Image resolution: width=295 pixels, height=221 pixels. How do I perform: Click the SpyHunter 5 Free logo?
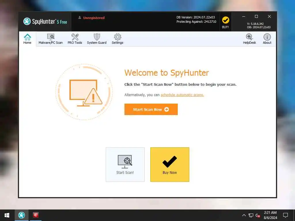coord(45,21)
